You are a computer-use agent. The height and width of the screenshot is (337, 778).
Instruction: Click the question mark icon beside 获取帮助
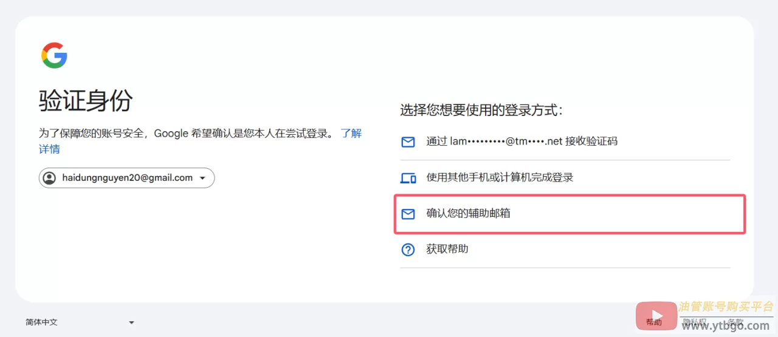click(408, 250)
